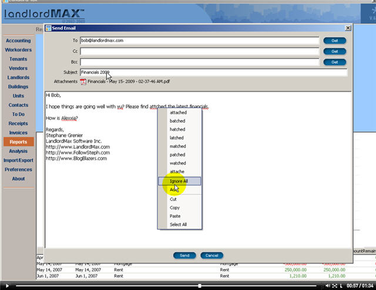Focus the Cc input field
The width and height of the screenshot is (376, 290).
(200, 51)
